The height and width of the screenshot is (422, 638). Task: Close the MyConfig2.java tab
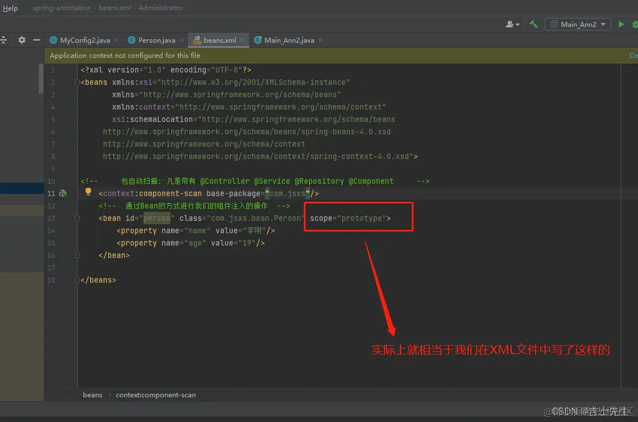pyautogui.click(x=117, y=40)
